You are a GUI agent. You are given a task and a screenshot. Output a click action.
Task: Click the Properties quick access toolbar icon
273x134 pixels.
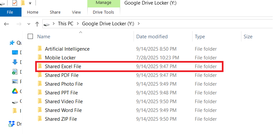click(x=14, y=3)
